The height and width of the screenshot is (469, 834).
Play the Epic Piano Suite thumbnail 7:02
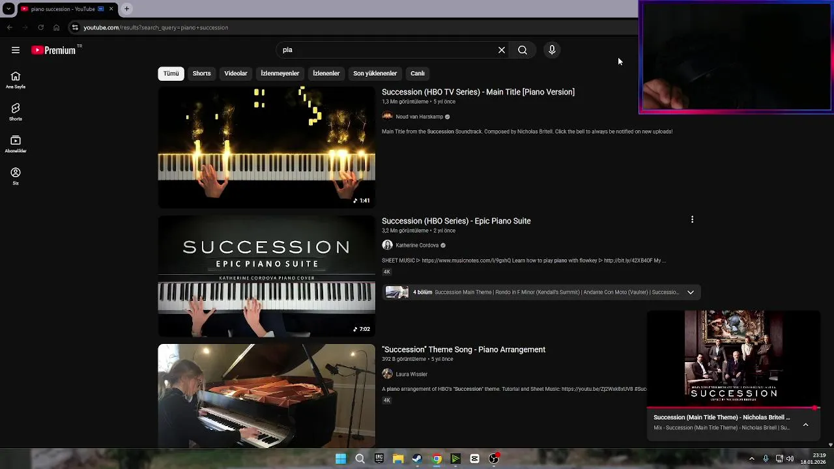[x=266, y=276]
